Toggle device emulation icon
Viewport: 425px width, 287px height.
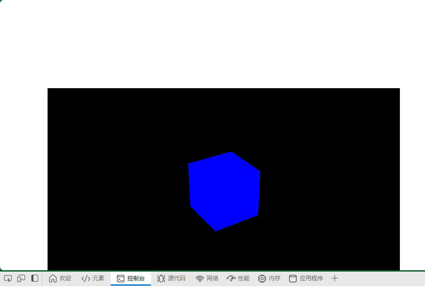(21, 279)
